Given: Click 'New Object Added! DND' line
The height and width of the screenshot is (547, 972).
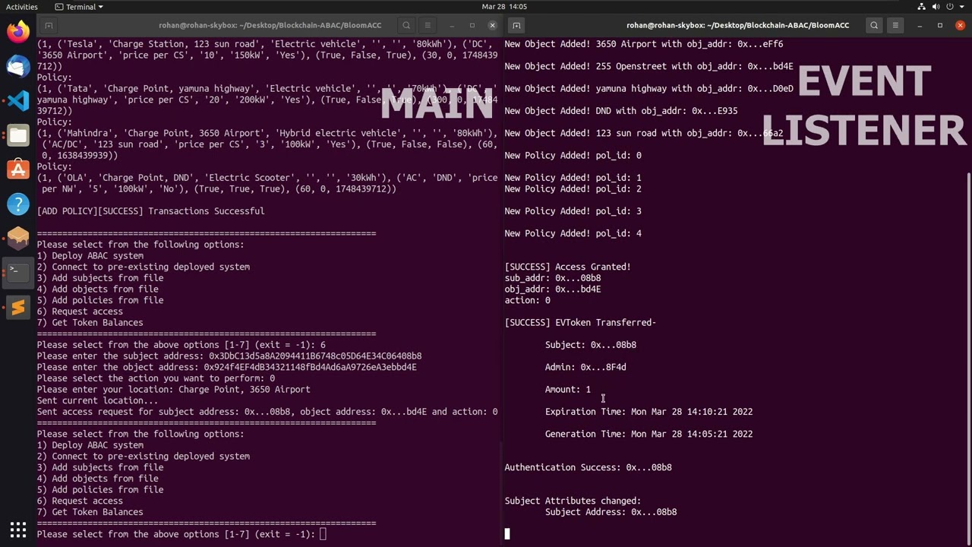Looking at the screenshot, I should pyautogui.click(x=621, y=111).
